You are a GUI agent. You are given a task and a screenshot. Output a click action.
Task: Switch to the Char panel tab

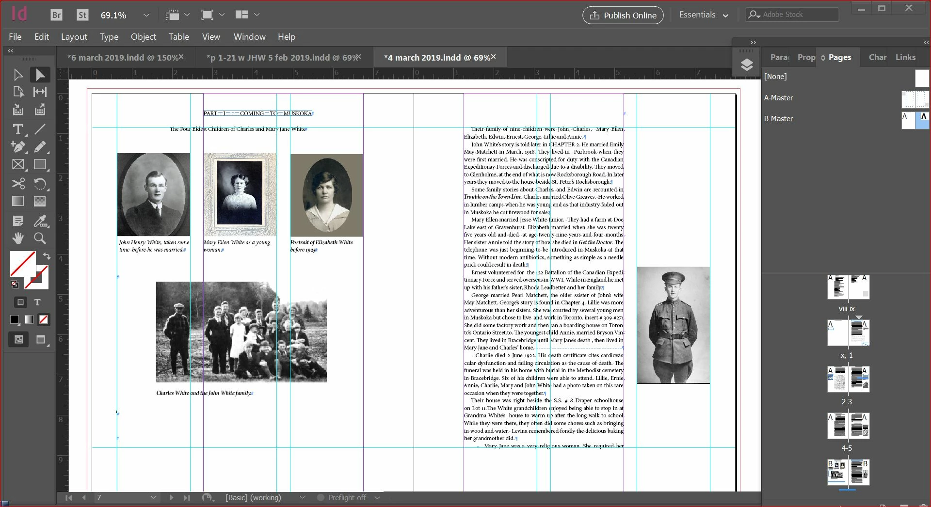(878, 57)
